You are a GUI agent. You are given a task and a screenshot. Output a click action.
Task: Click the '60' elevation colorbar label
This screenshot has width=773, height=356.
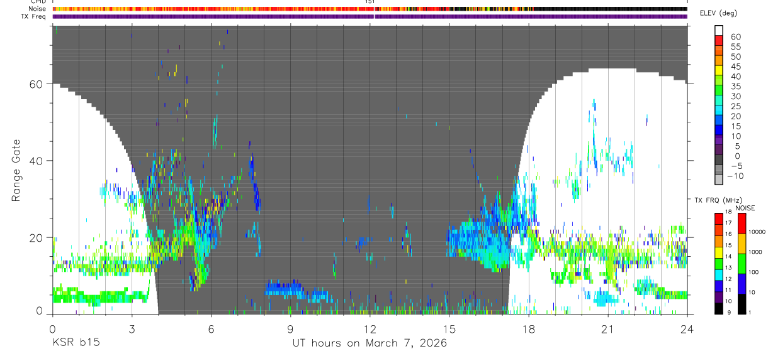(x=735, y=37)
